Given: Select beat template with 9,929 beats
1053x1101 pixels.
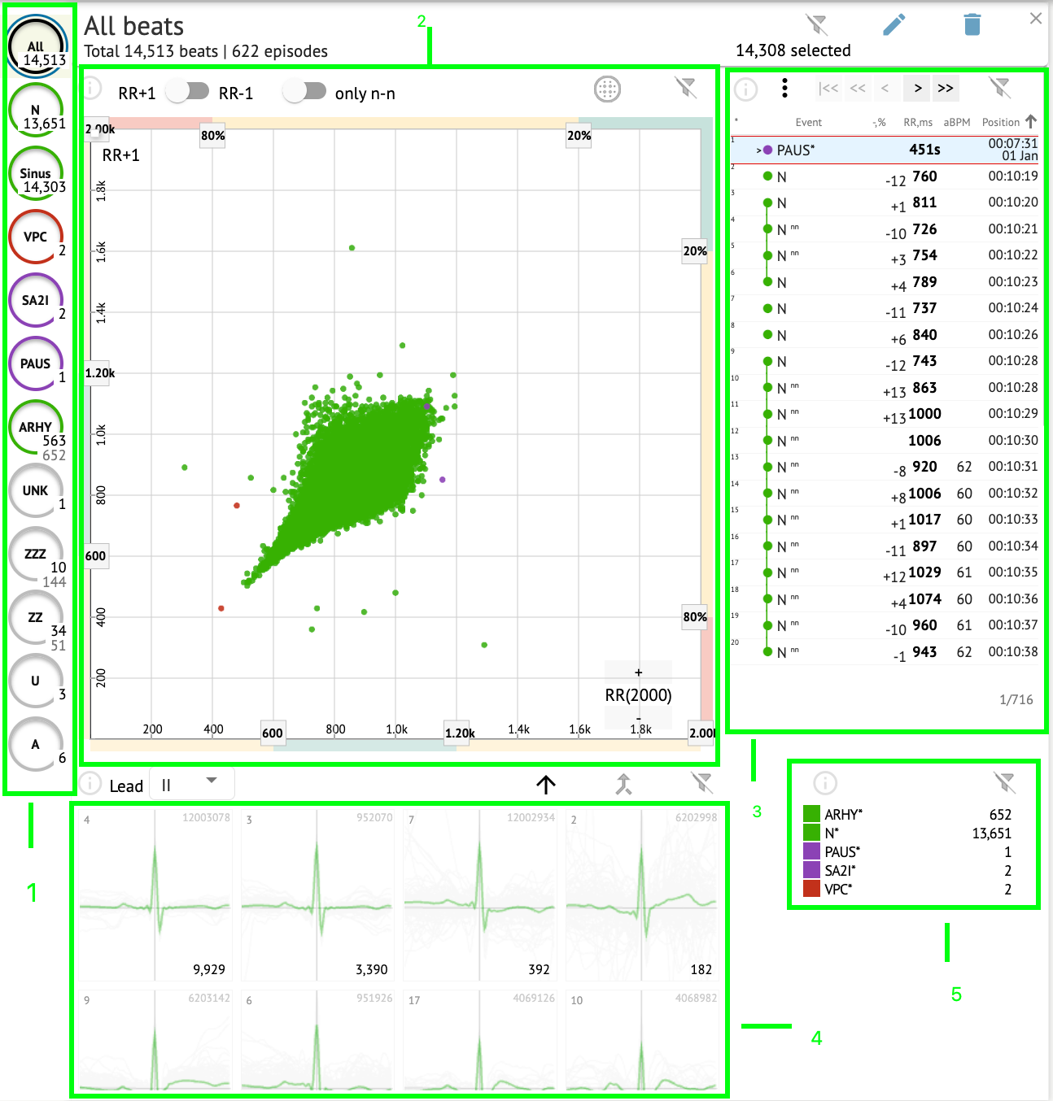Looking at the screenshot, I should point(155,894).
